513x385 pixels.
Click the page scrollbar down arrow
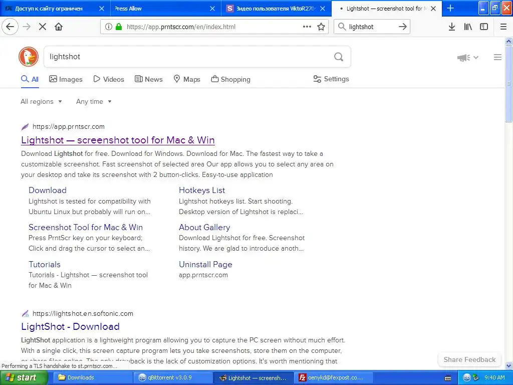point(508,365)
